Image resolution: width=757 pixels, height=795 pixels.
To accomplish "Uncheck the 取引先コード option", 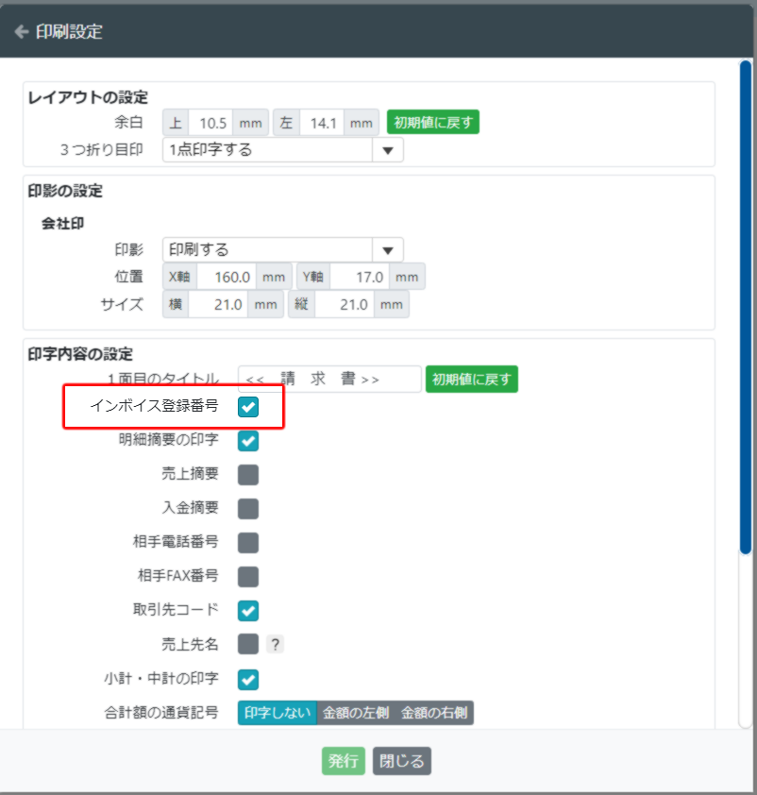I will [x=247, y=611].
